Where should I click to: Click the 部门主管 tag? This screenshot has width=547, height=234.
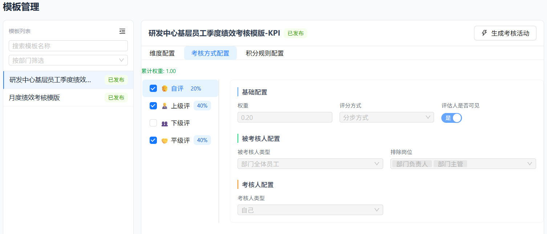pyautogui.click(x=450, y=164)
